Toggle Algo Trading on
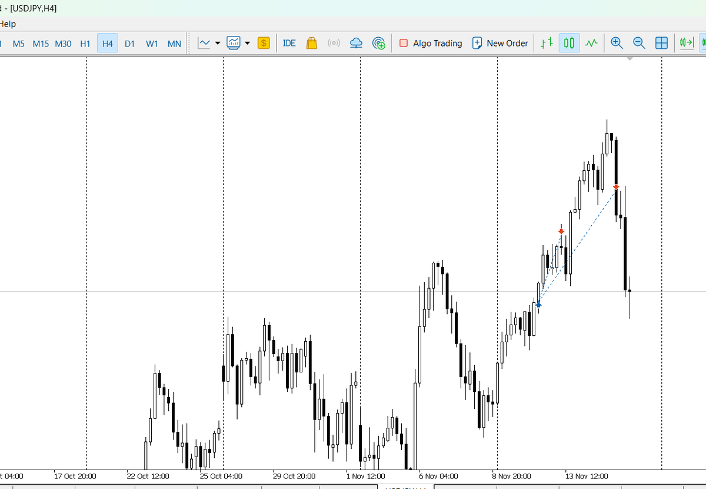 coord(431,43)
